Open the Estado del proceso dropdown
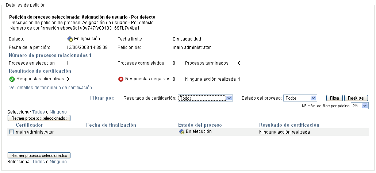Screen dimensions: 376x173 click(300, 98)
